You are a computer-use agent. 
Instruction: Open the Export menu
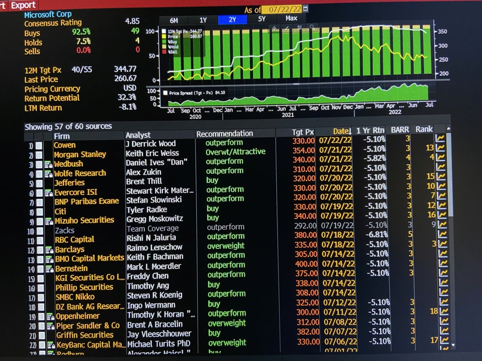pyautogui.click(x=23, y=5)
